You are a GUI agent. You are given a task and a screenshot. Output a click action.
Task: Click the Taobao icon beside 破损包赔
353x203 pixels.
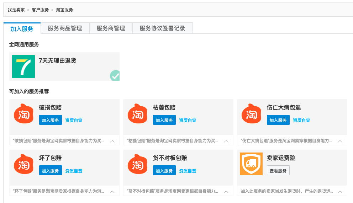point(23,113)
